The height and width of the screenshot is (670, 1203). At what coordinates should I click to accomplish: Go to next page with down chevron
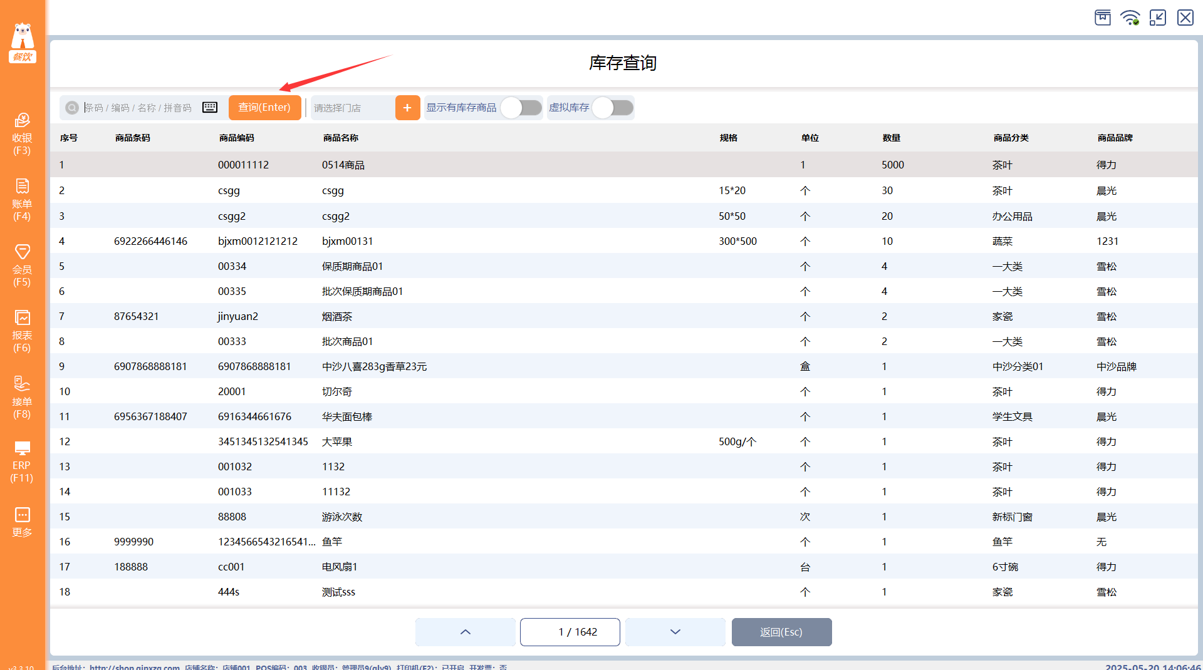(675, 632)
